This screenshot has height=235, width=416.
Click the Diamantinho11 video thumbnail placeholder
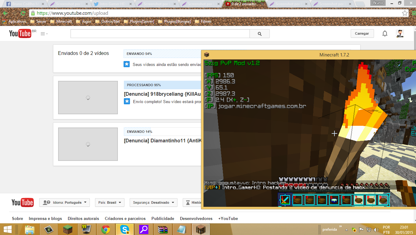coord(88,144)
